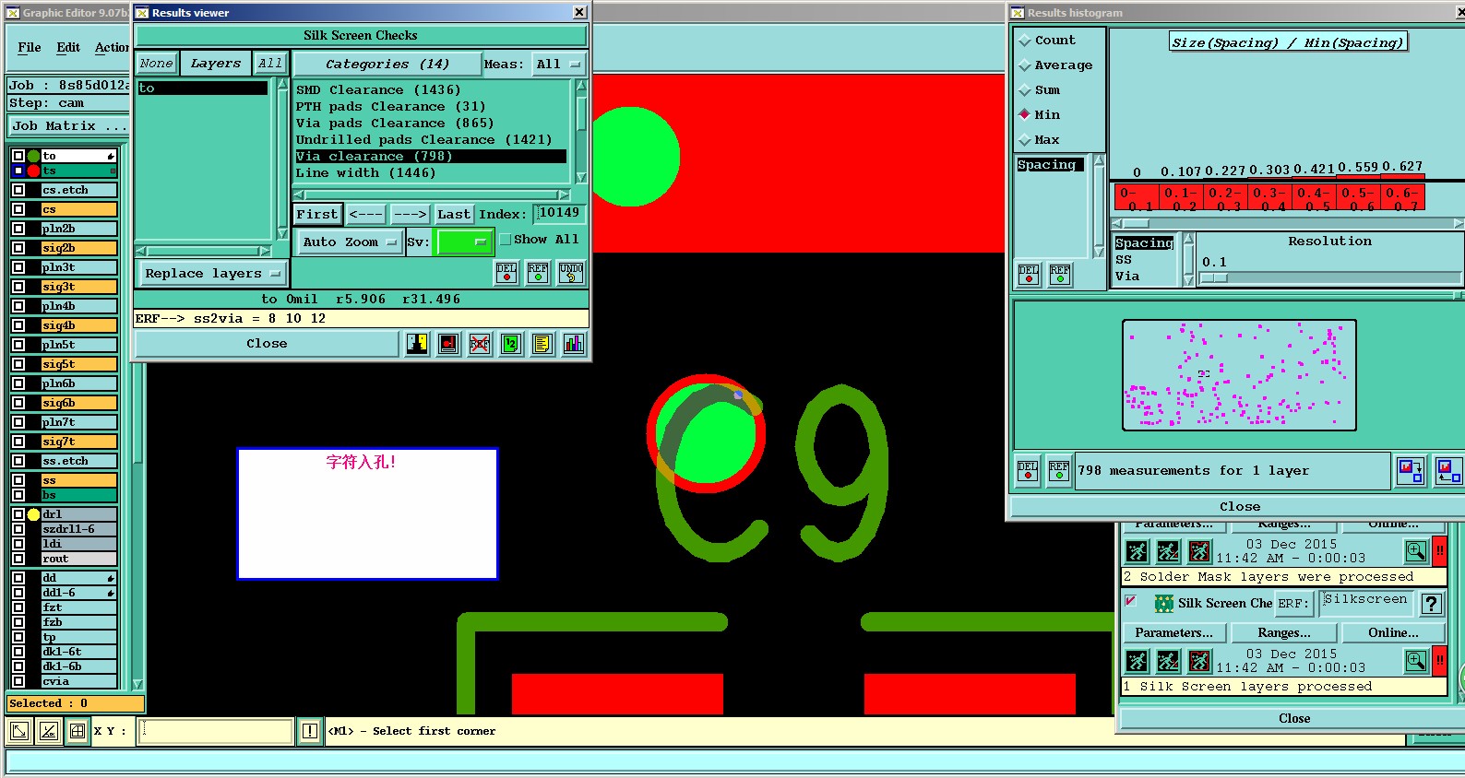
Task: Click green '12' numbered page icon
Action: click(511, 344)
